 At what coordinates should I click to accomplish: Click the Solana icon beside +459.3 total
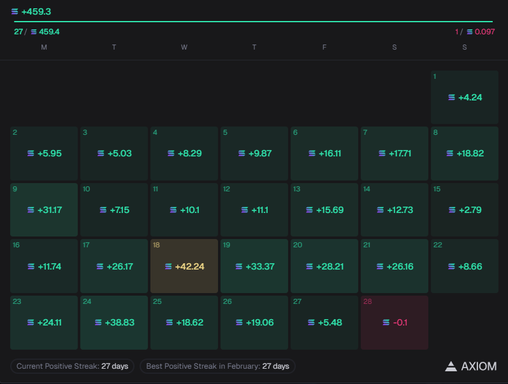pyautogui.click(x=15, y=11)
